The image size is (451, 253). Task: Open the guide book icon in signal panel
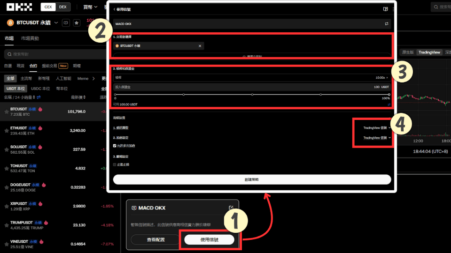(385, 9)
